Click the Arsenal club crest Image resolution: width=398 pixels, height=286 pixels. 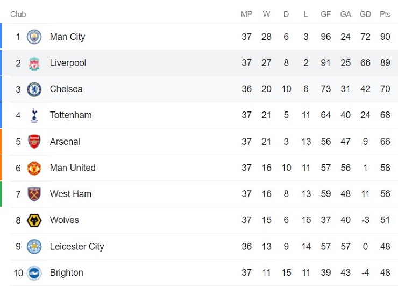point(34,142)
